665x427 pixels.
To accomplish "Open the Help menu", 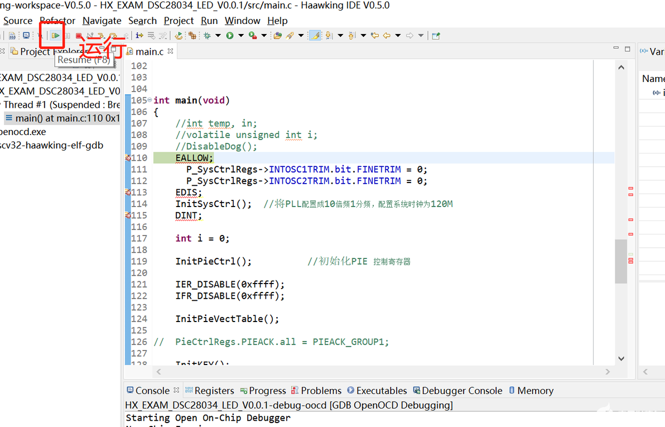I will (277, 21).
